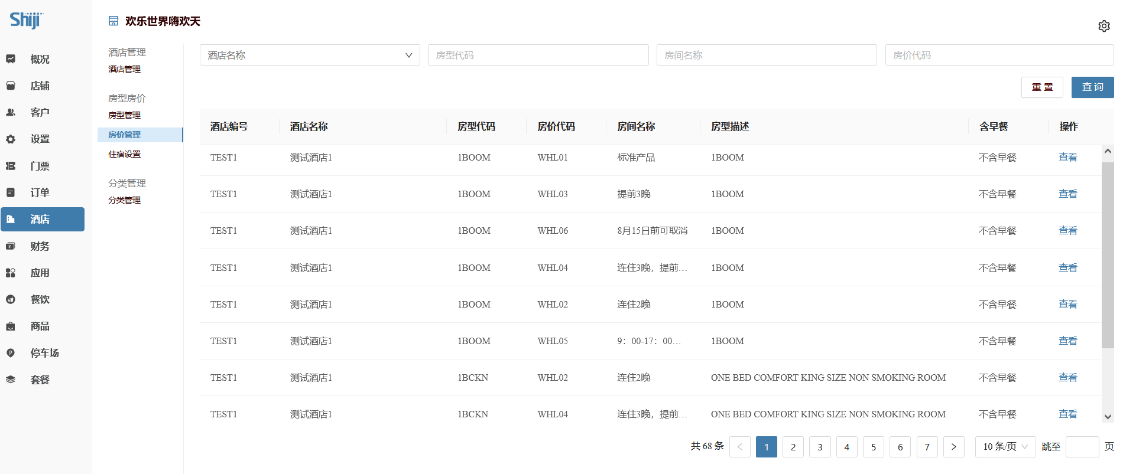
Task: Open the 订单 orders sidebar icon
Action: (x=11, y=192)
